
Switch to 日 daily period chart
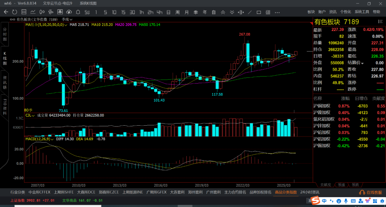(x=168, y=12)
